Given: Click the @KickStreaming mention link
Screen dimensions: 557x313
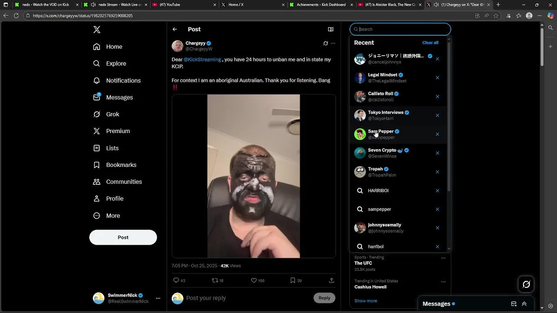Looking at the screenshot, I should pos(202,60).
